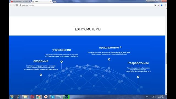This screenshot has height=99, width=176.
Task: Close the CryptoStream YouTube tab
Action: [29, 2]
